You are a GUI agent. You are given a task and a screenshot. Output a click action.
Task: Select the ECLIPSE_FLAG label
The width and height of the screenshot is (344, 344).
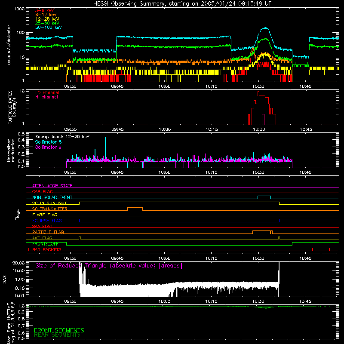47,221
